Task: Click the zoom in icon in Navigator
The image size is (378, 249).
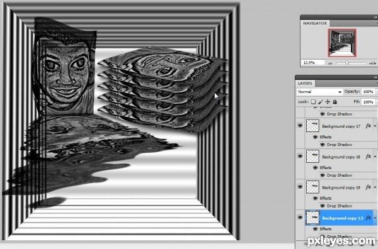Action: (372, 63)
